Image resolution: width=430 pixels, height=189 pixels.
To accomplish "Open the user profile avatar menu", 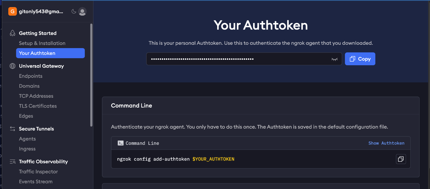I will click(82, 12).
